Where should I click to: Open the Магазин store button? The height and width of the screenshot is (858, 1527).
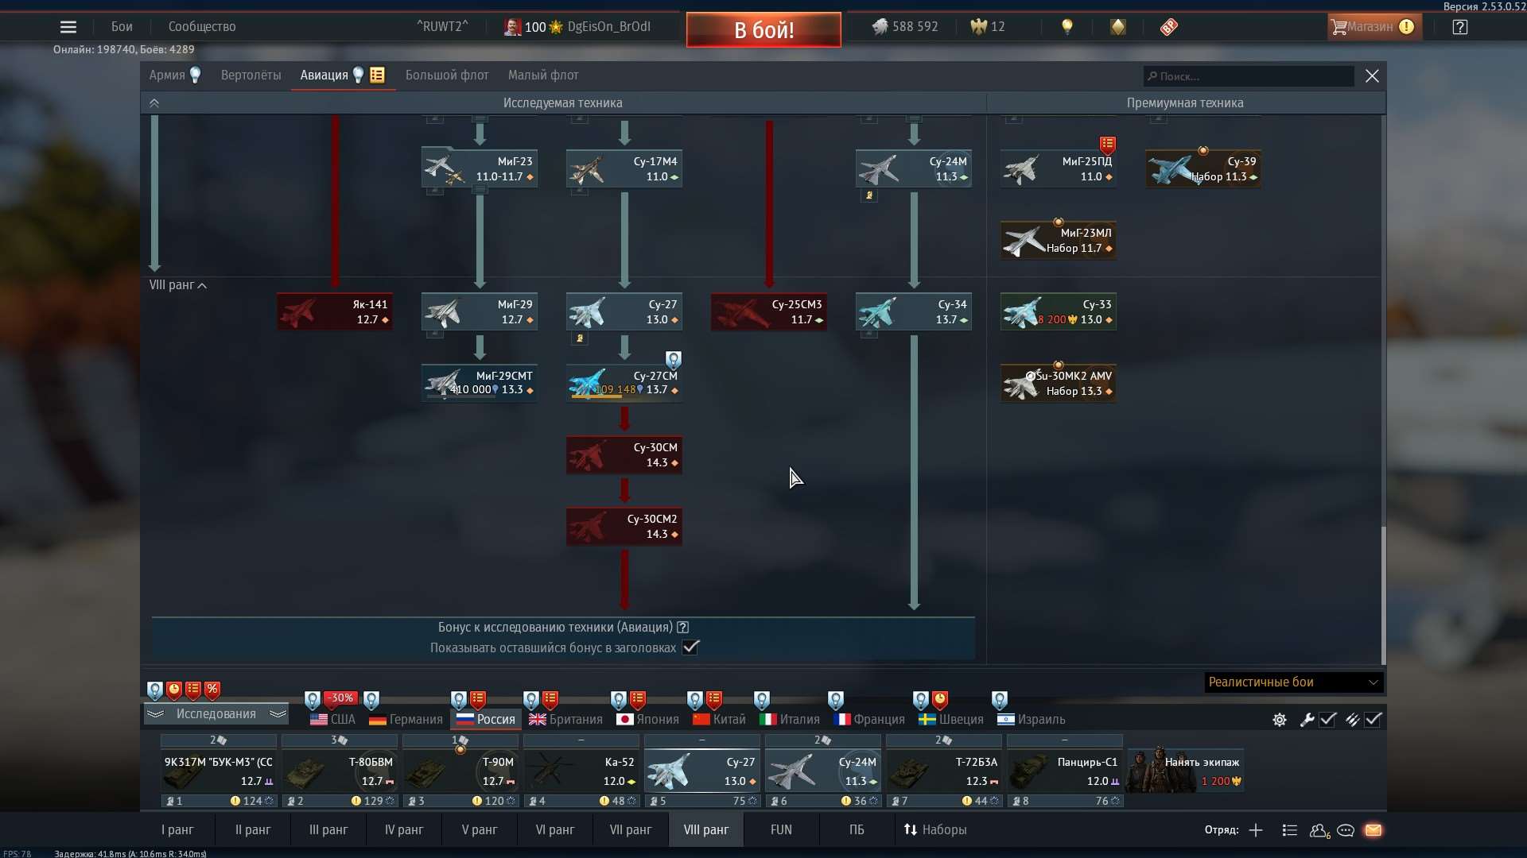coord(1374,26)
